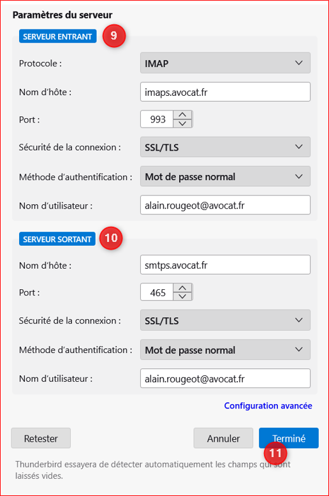Focus the incoming Nom d'utilisateur field
329x496 pixels.
[225, 205]
